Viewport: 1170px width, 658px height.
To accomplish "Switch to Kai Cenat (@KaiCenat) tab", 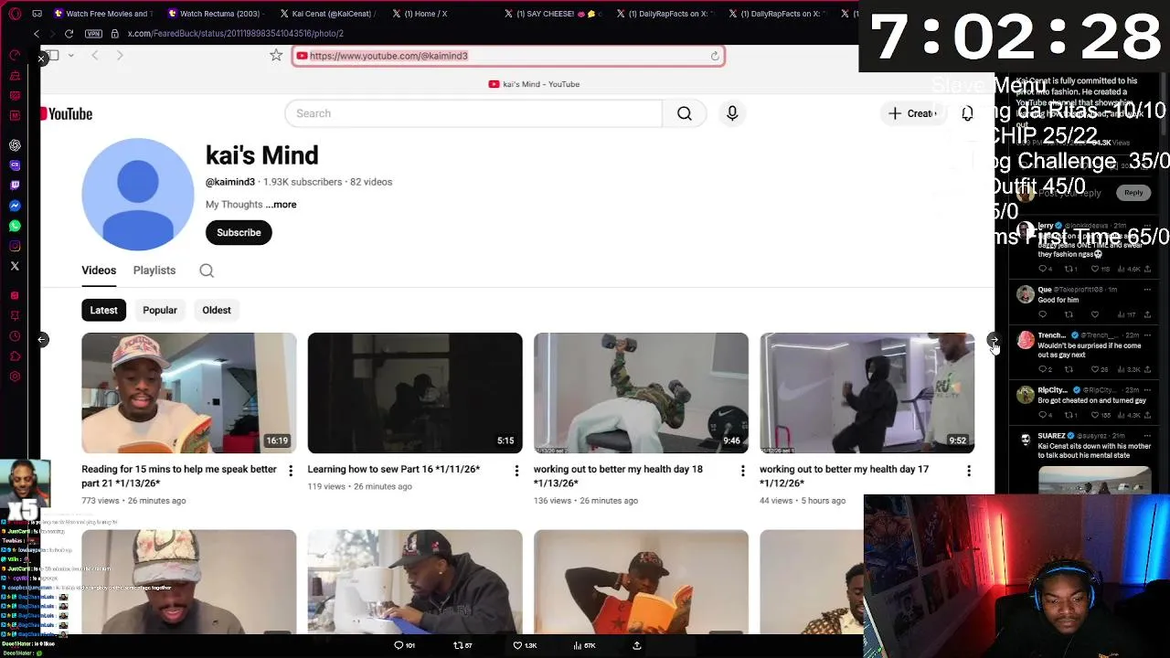I will 327,14.
